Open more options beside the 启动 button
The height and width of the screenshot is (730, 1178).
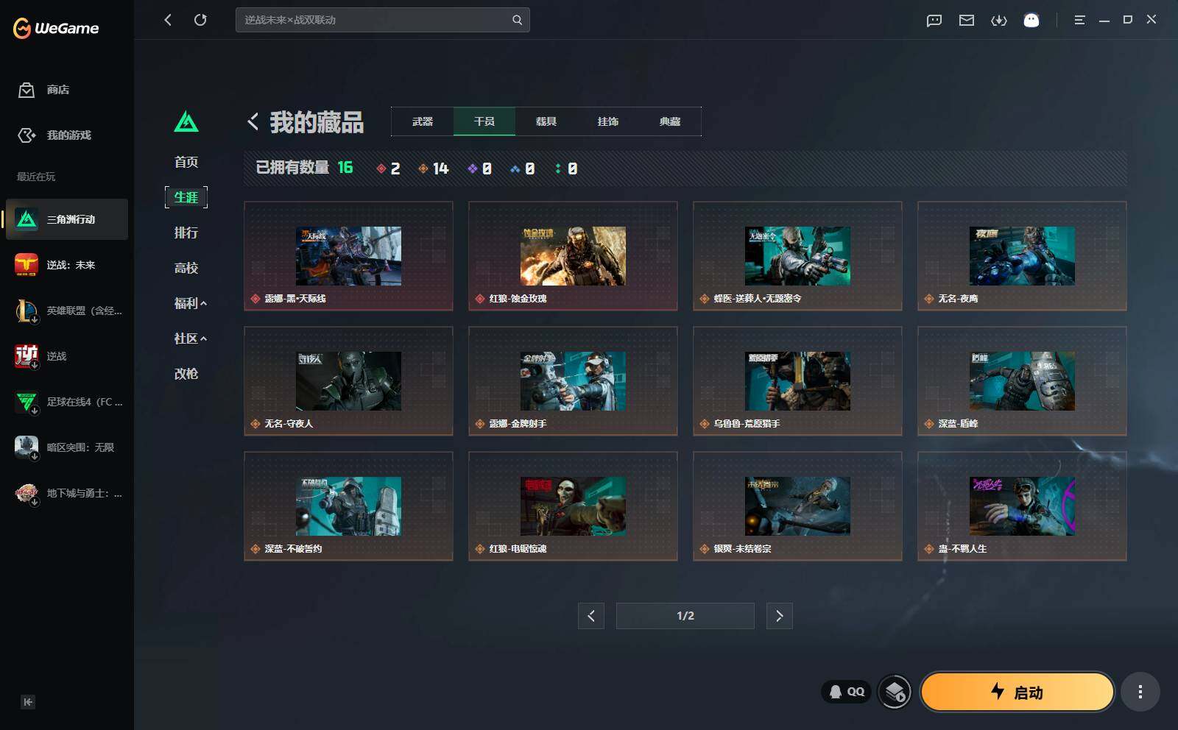(1140, 692)
